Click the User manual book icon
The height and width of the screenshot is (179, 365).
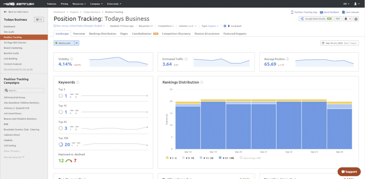tap(343, 12)
